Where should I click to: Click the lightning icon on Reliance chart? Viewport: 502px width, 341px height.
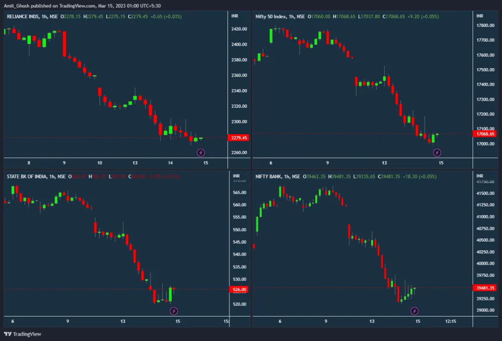[x=201, y=153]
